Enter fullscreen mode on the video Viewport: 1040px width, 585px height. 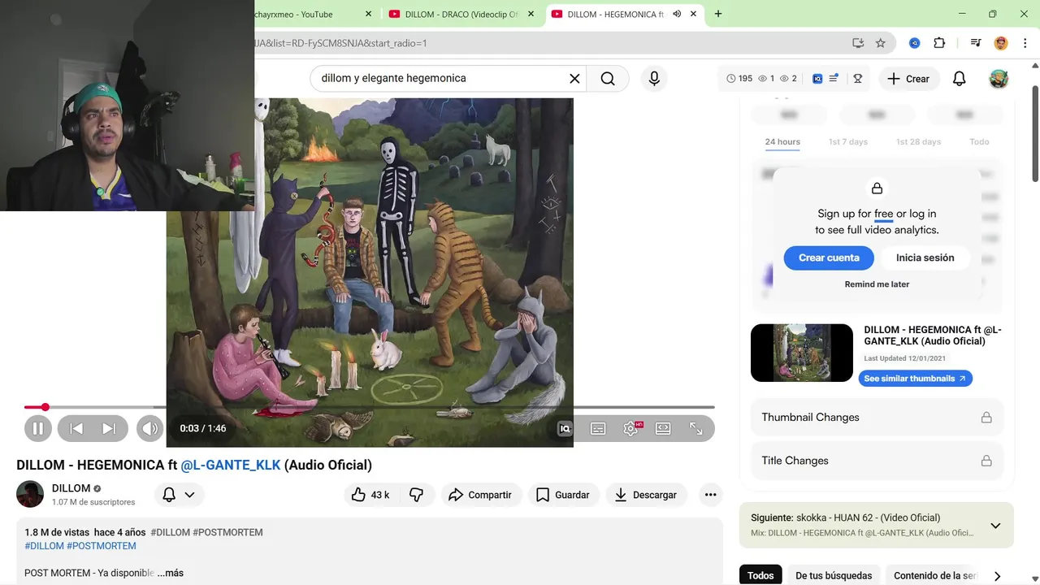(x=696, y=428)
